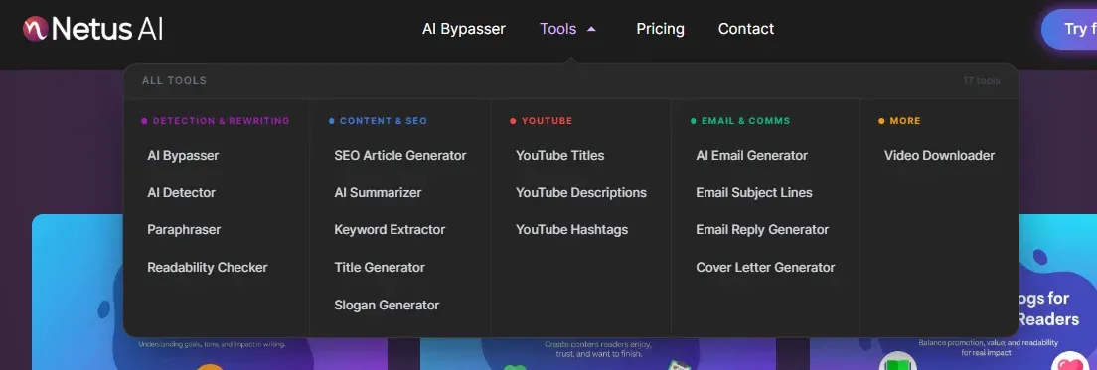
Task: Click the Try for free button
Action: click(x=1070, y=29)
